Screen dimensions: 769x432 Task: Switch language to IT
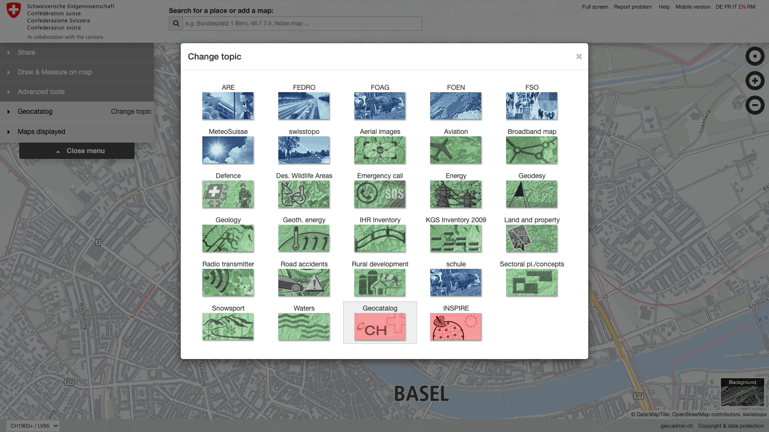(734, 7)
